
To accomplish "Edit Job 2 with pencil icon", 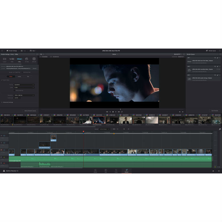I will [218, 67].
